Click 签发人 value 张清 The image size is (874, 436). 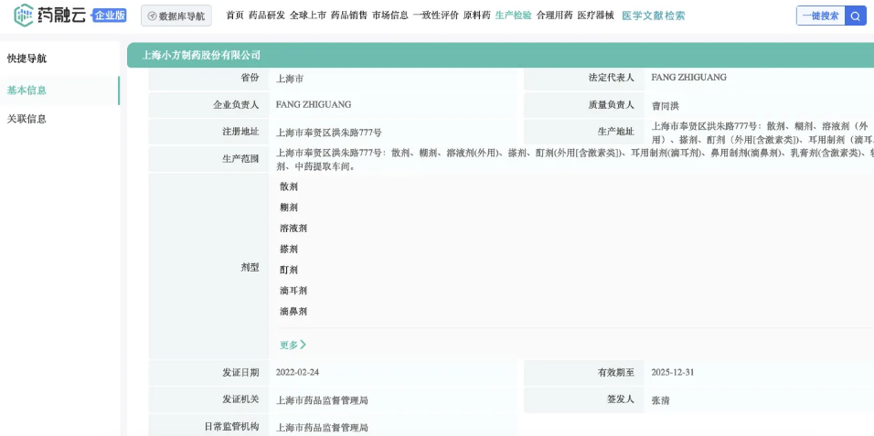(x=660, y=400)
